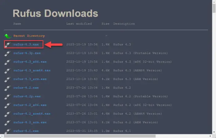The image size is (216, 138).
Task: Click the description 'Rufus 4.3 (ARM Version)'
Action: (136, 79)
